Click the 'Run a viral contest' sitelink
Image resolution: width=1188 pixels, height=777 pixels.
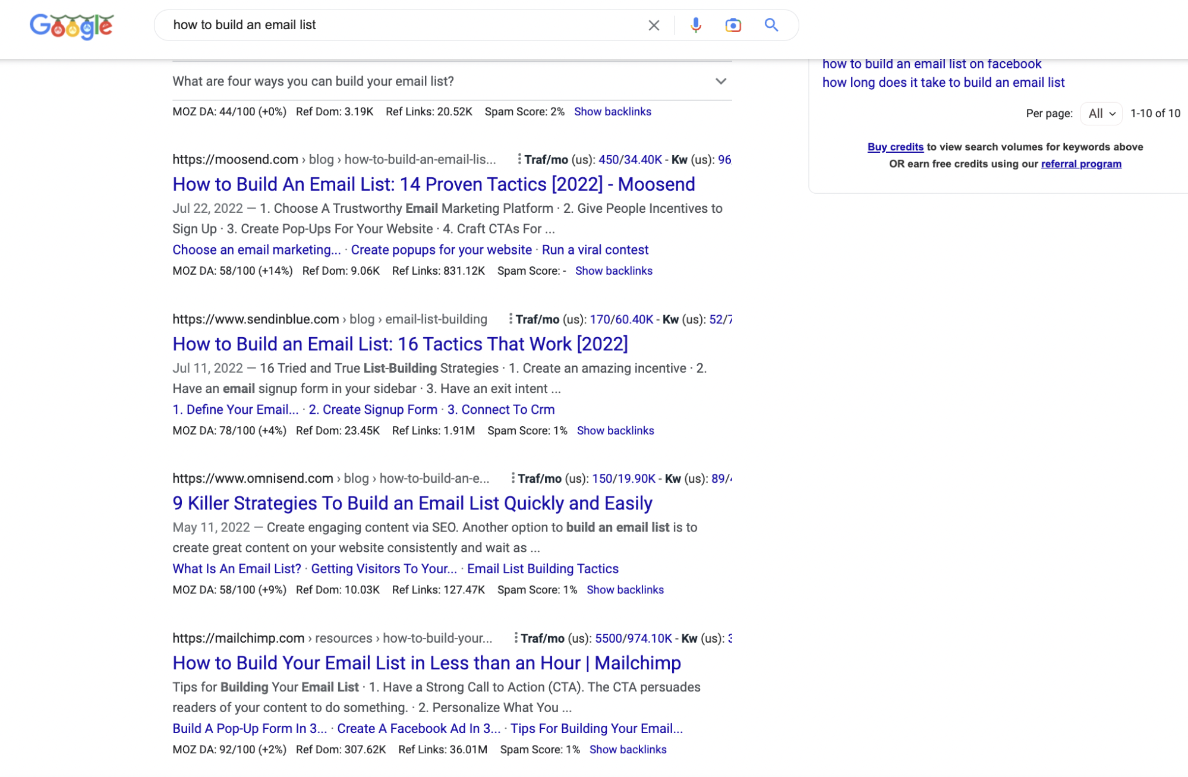point(595,250)
